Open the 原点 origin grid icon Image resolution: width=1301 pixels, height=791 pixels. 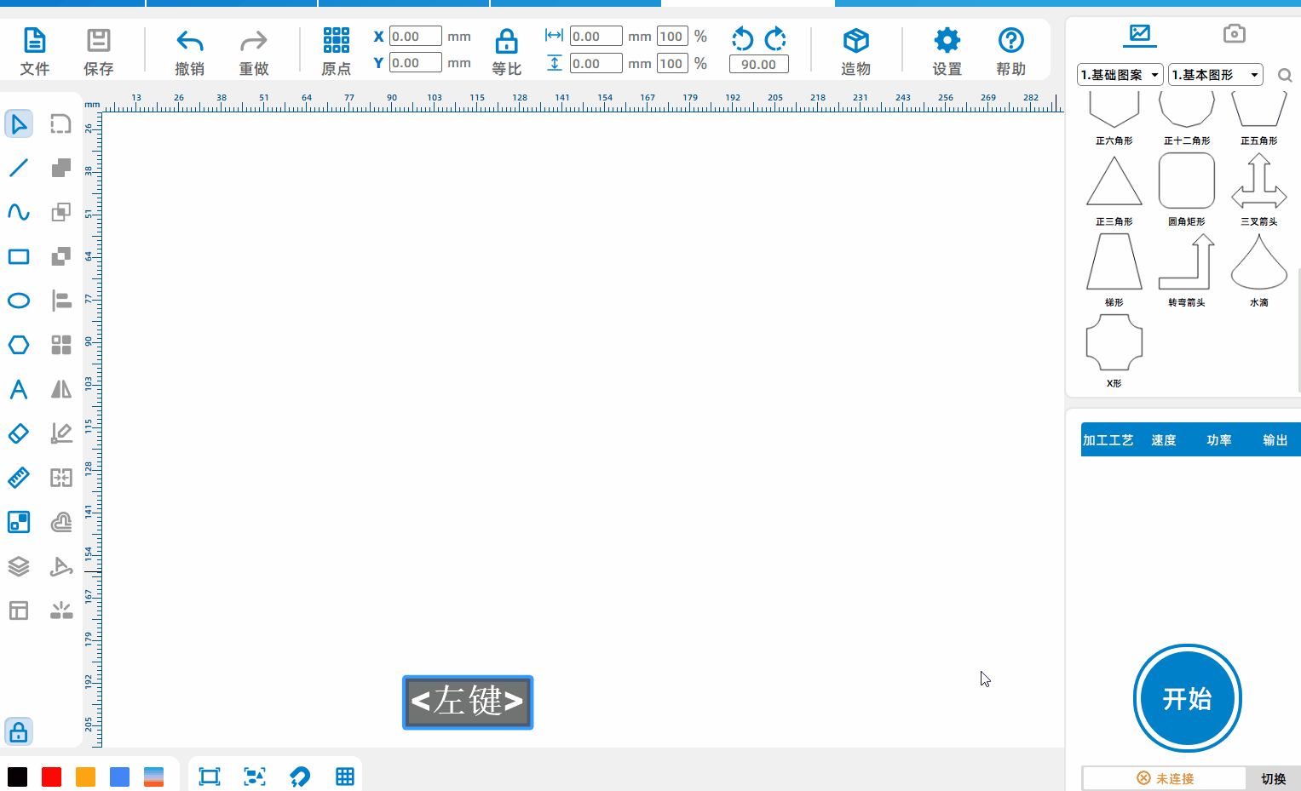[x=337, y=40]
